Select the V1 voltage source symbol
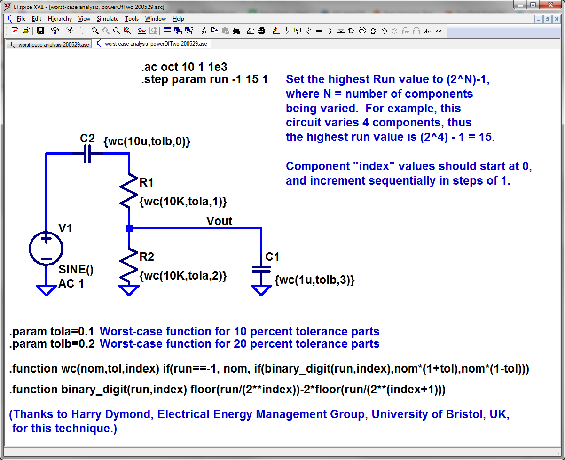The image size is (565, 460). [46, 248]
